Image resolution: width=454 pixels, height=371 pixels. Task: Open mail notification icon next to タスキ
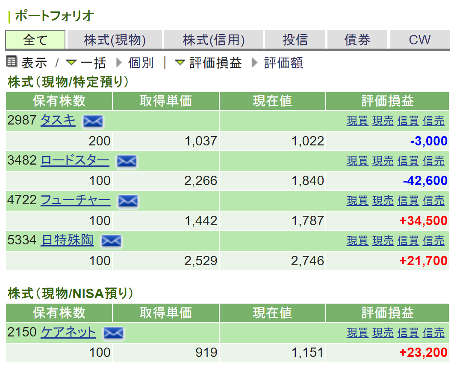93,121
